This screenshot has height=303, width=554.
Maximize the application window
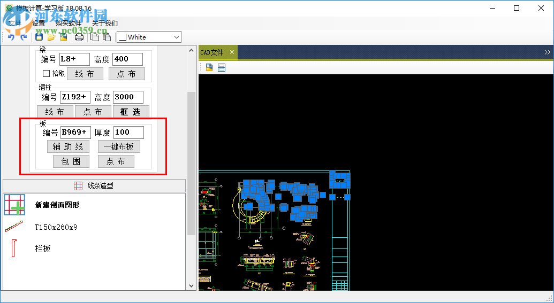(x=517, y=8)
